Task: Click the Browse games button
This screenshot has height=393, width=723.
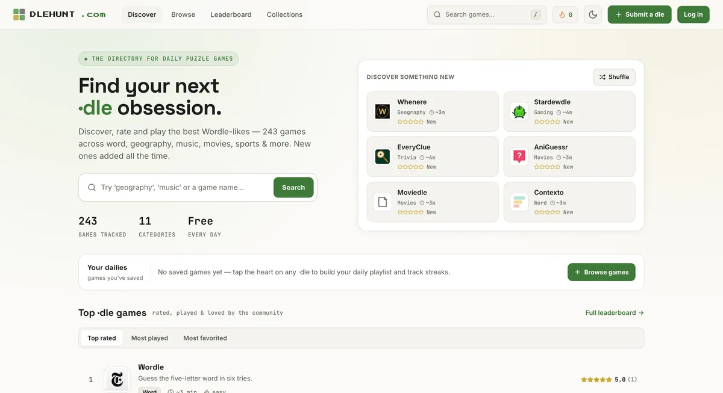Action: (601, 272)
